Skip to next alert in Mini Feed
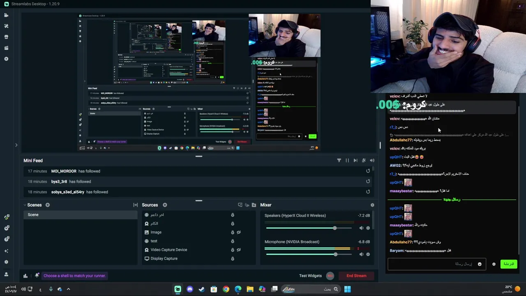526x296 pixels. [x=355, y=160]
